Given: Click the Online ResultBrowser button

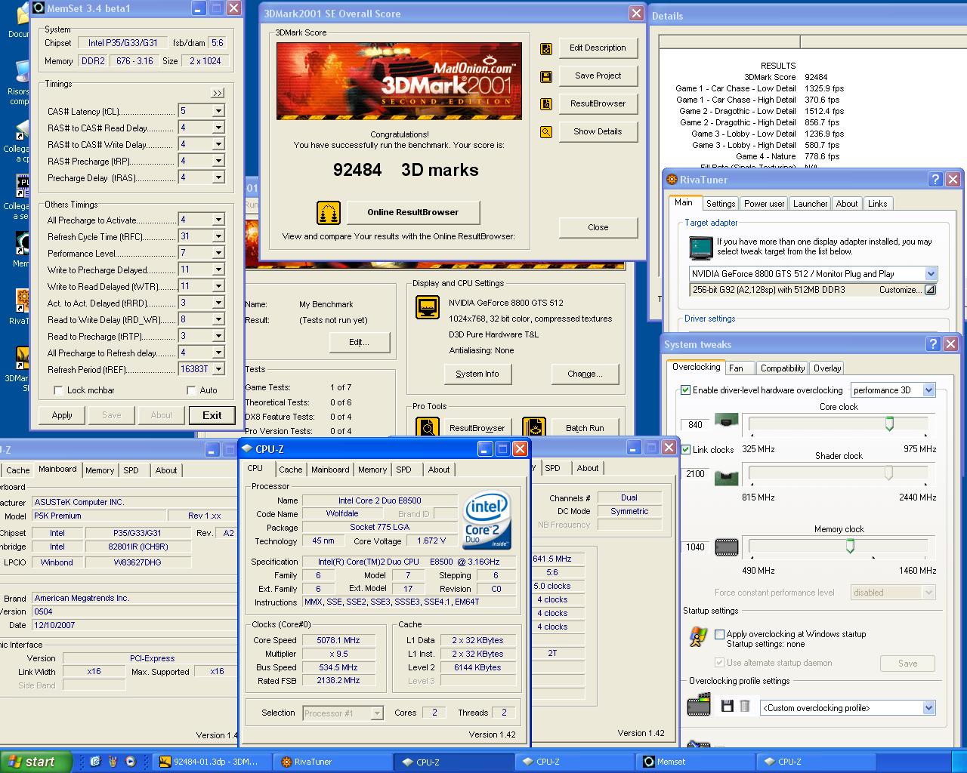Looking at the screenshot, I should [413, 212].
